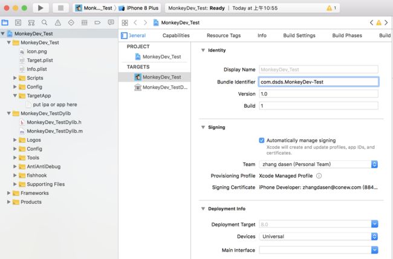
Task: Open the Test navigator diamond icon
Action: (x=71, y=22)
